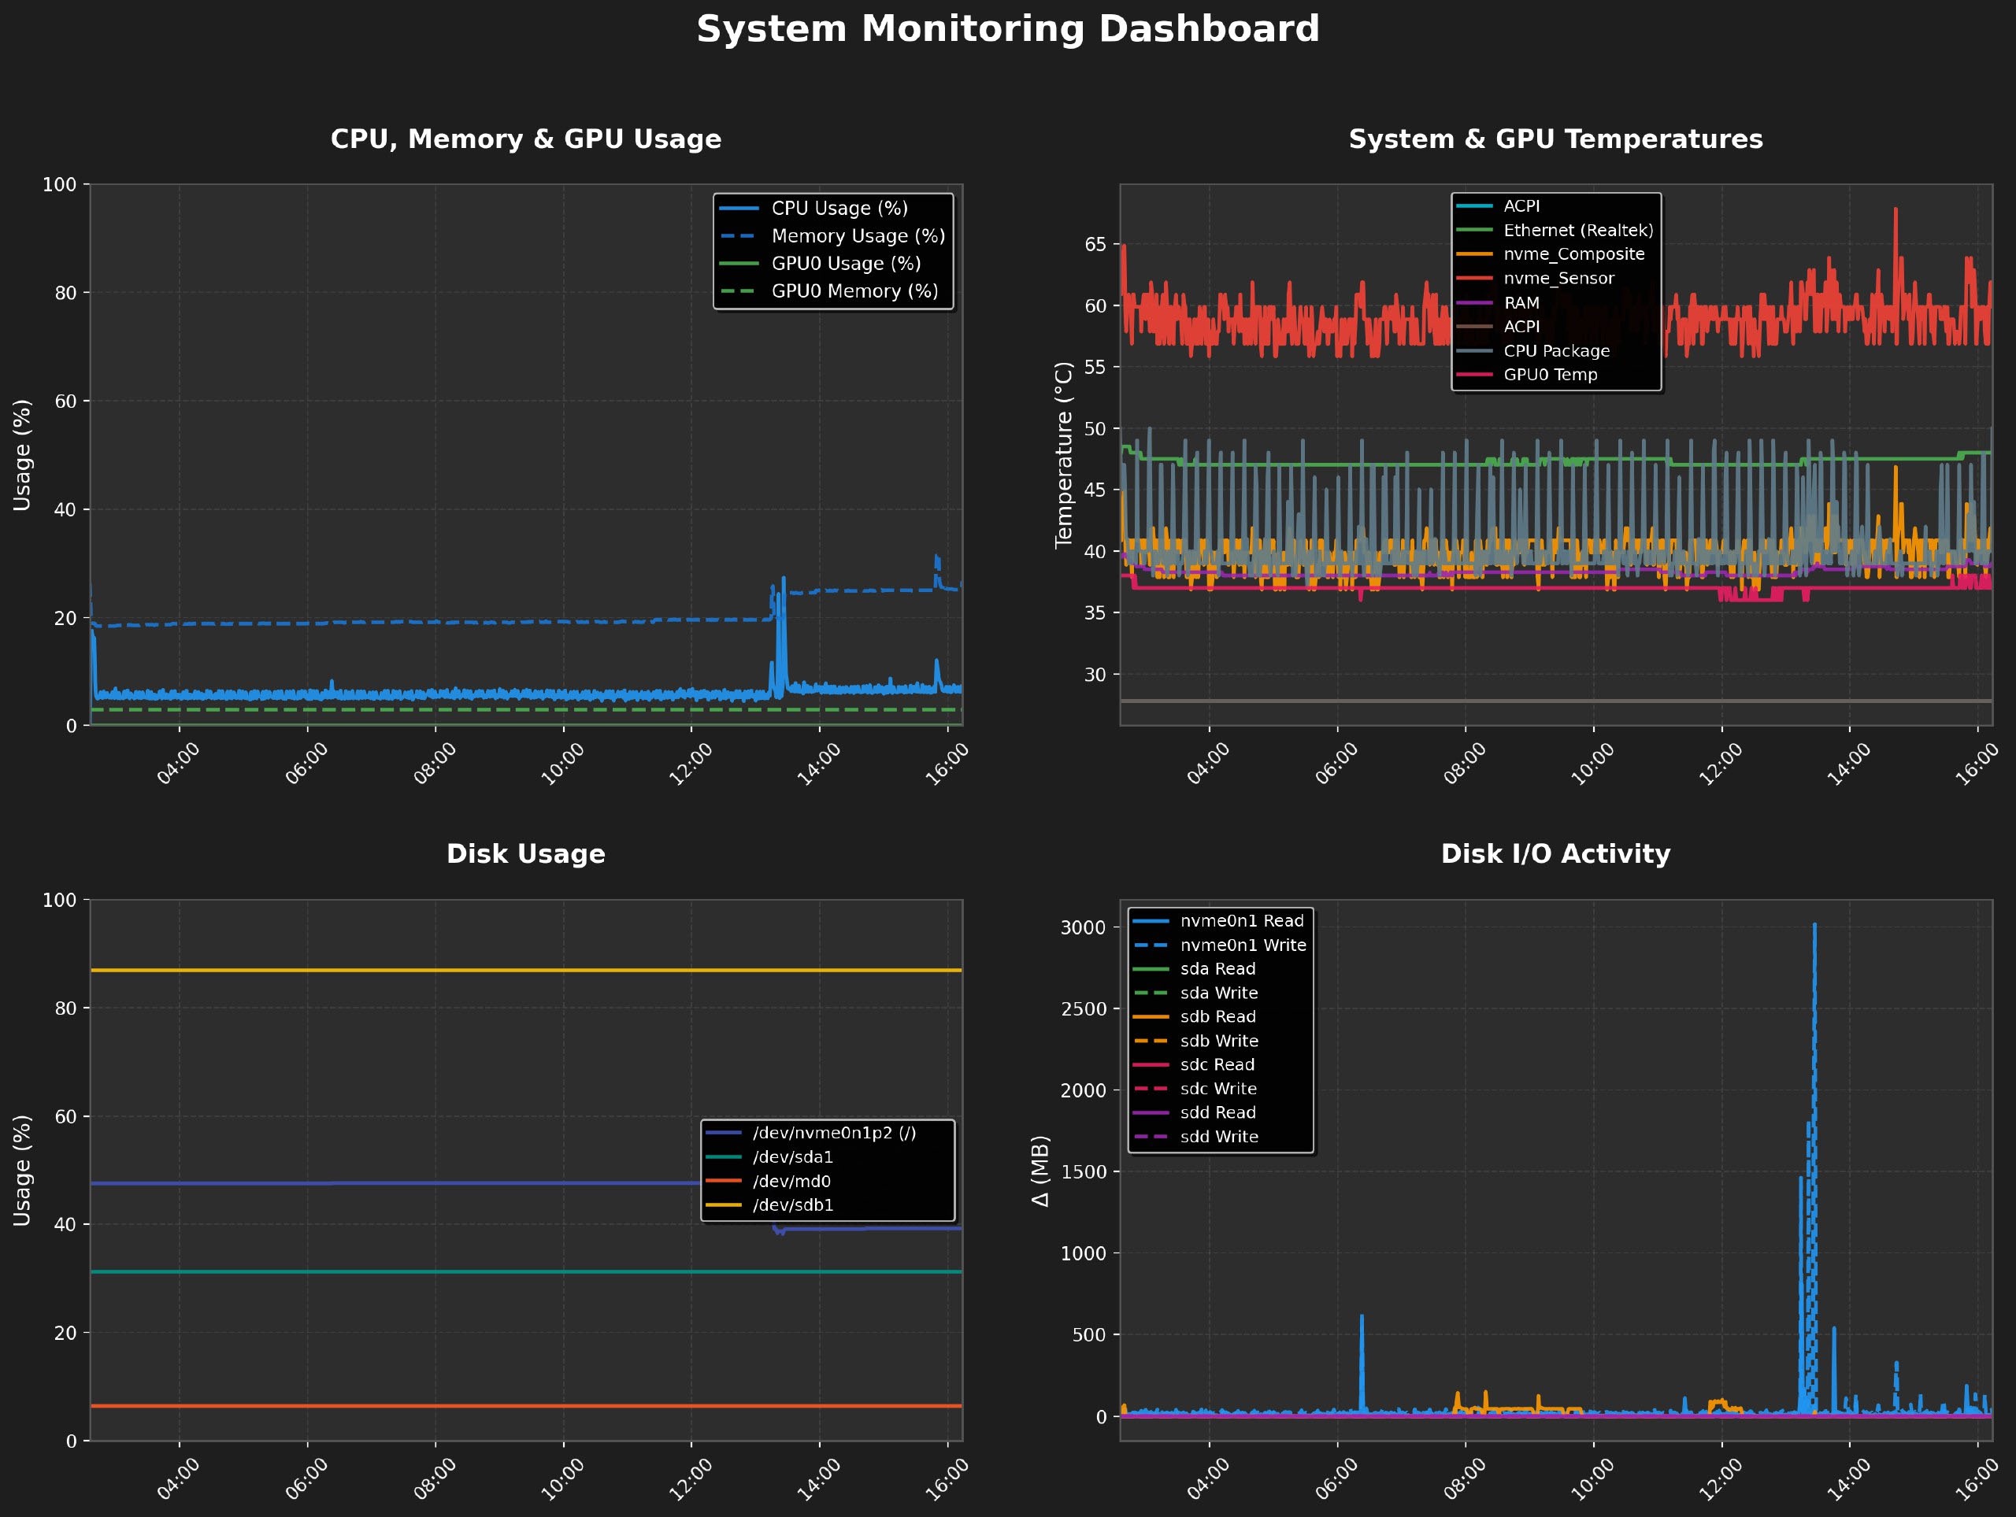2016x1517 pixels.
Task: Click the yellow /dev/sdb1 usage line
Action: click(456, 971)
